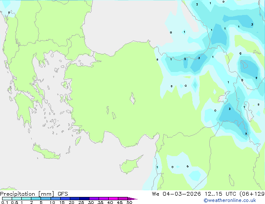
Task: Click the legend label '50'
Action: point(129,202)
